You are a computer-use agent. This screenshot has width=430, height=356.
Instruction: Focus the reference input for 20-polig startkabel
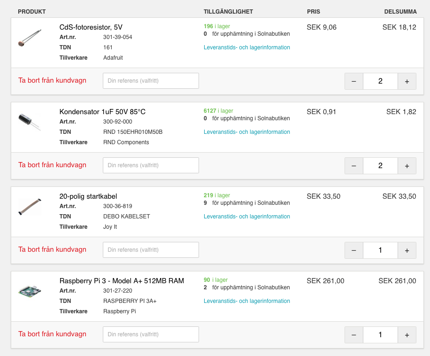coord(151,250)
